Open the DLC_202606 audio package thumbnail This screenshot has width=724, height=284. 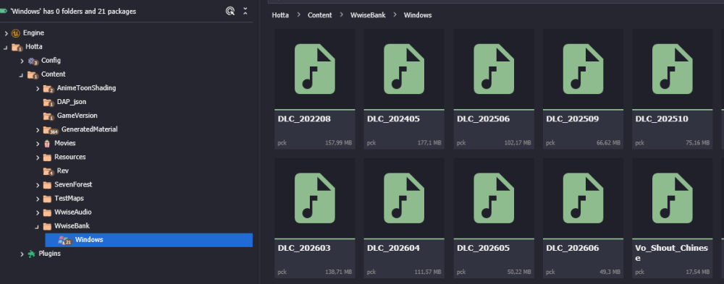pyautogui.click(x=583, y=199)
